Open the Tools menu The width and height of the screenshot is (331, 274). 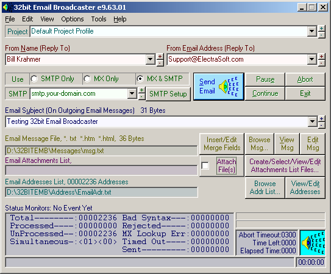(99, 20)
